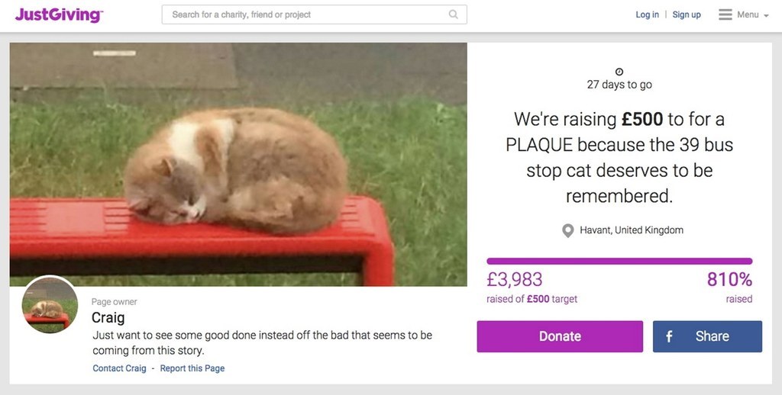Expand the Menu dropdown arrow
Viewport: 782px width, 395px height.
click(766, 15)
